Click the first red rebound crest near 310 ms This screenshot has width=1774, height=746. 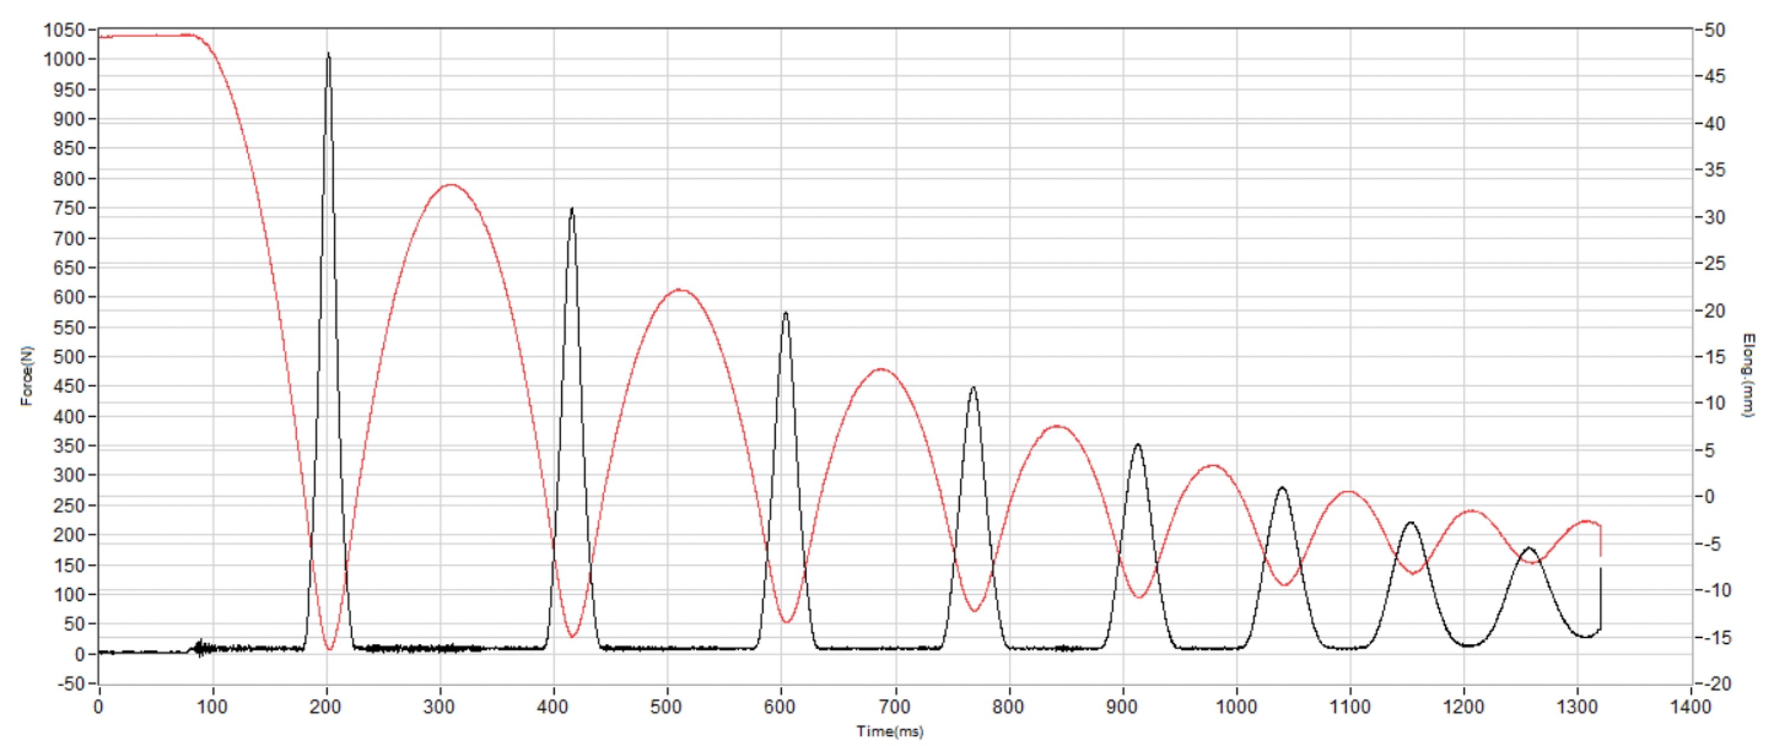click(x=451, y=185)
